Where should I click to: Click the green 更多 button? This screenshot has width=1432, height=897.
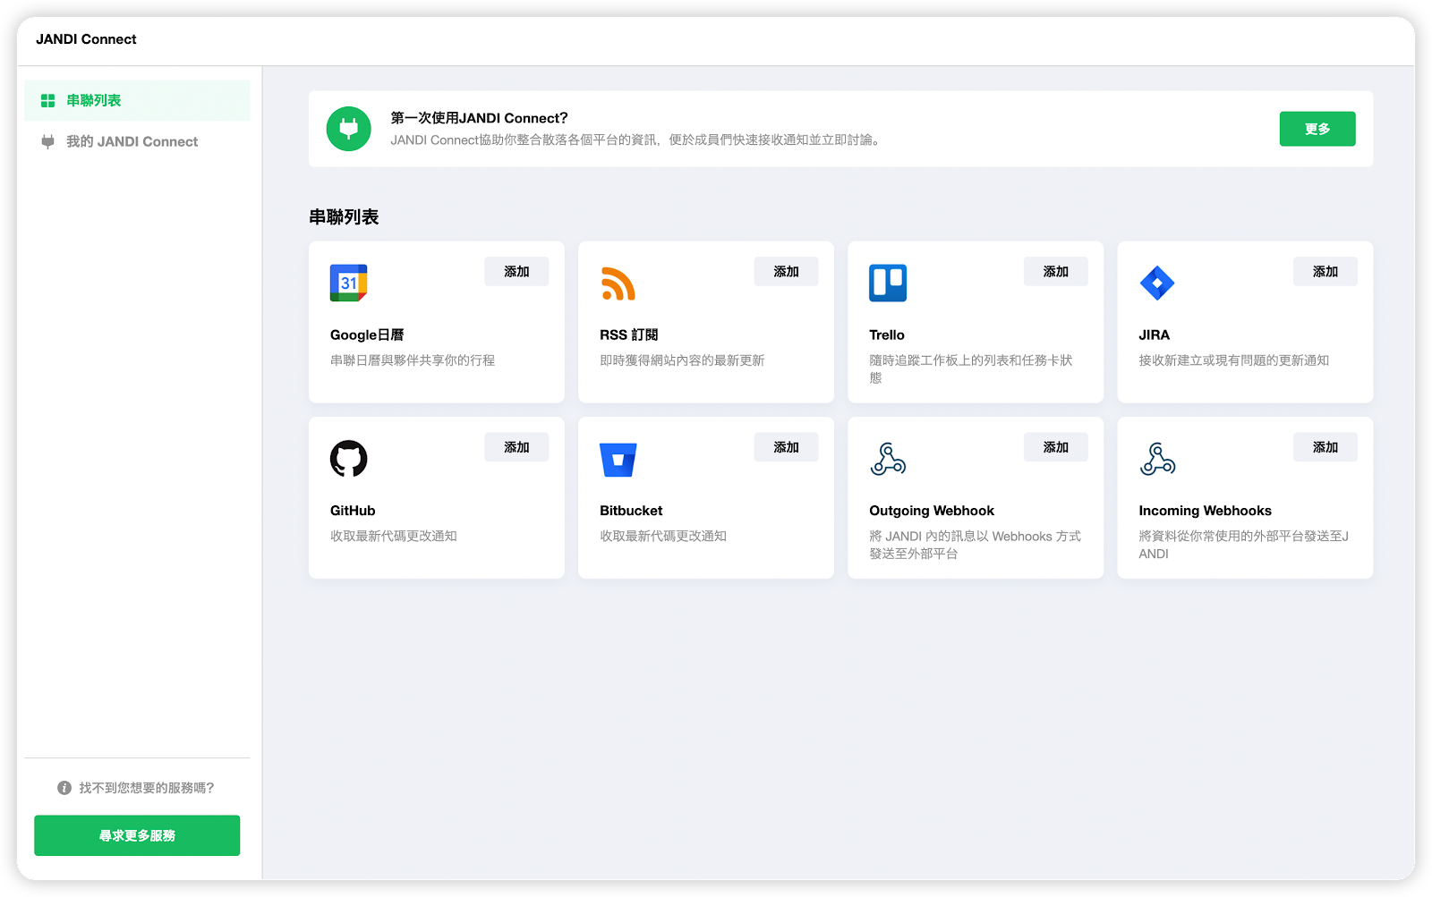(1317, 129)
